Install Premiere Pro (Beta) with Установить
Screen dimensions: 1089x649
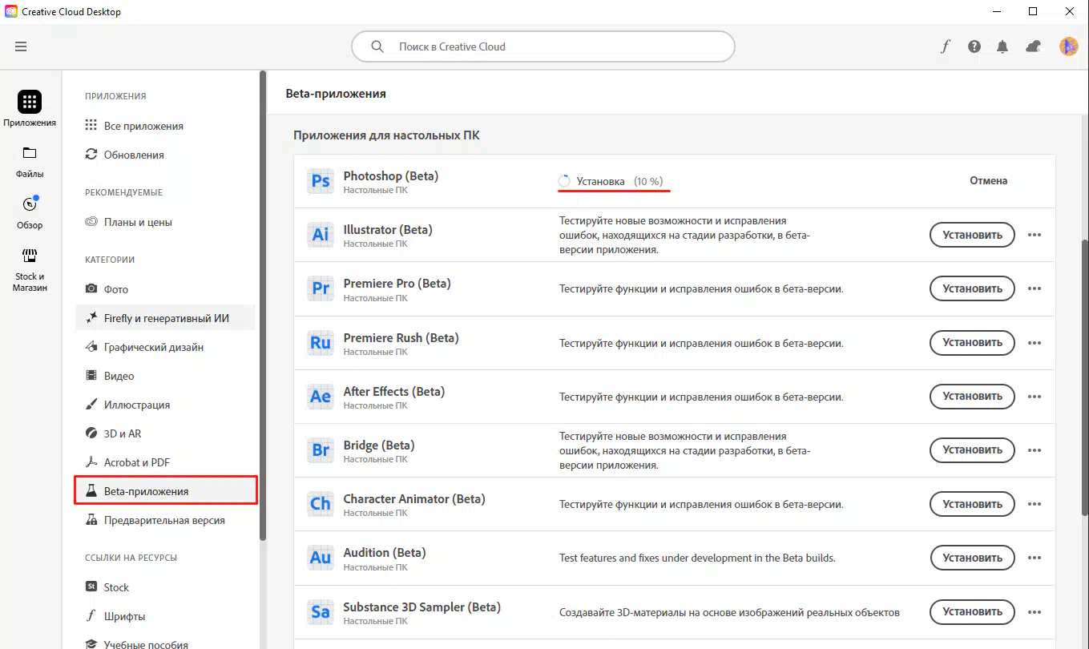tap(972, 288)
